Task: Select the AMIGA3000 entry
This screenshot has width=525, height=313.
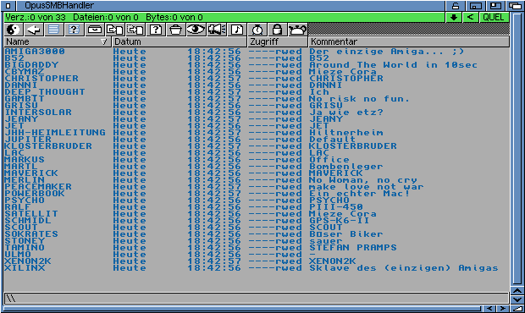Action: [35, 52]
